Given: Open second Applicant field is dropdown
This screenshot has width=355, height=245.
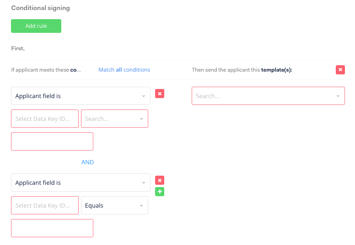Looking at the screenshot, I should point(81,182).
